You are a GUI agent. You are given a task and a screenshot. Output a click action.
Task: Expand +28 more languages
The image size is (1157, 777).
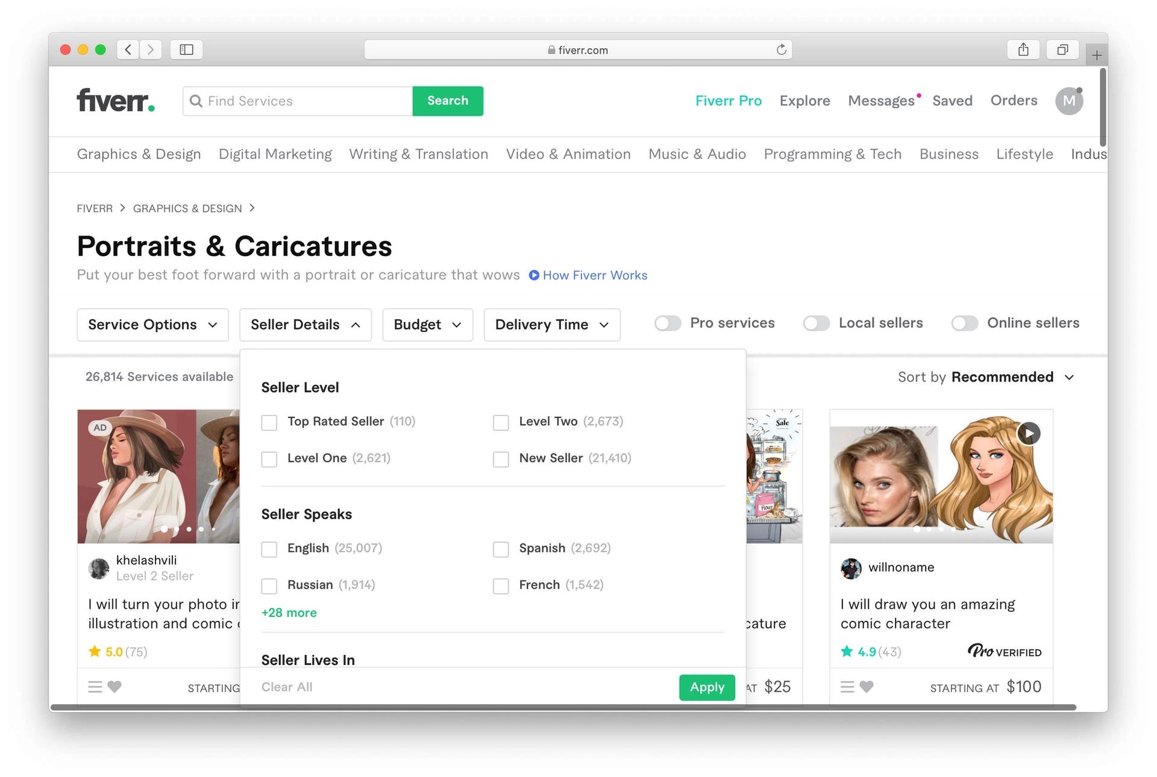click(289, 613)
